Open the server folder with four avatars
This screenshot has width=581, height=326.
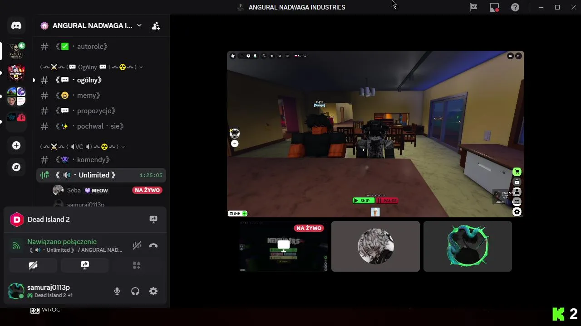pyautogui.click(x=16, y=96)
